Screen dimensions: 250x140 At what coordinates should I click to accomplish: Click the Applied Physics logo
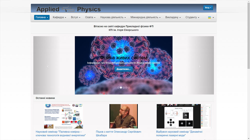(x=68, y=9)
